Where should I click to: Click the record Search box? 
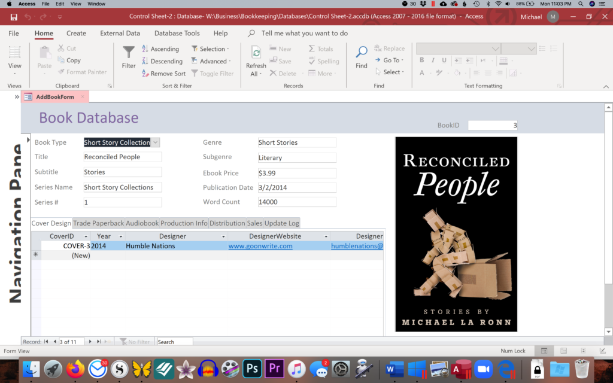[x=174, y=342]
